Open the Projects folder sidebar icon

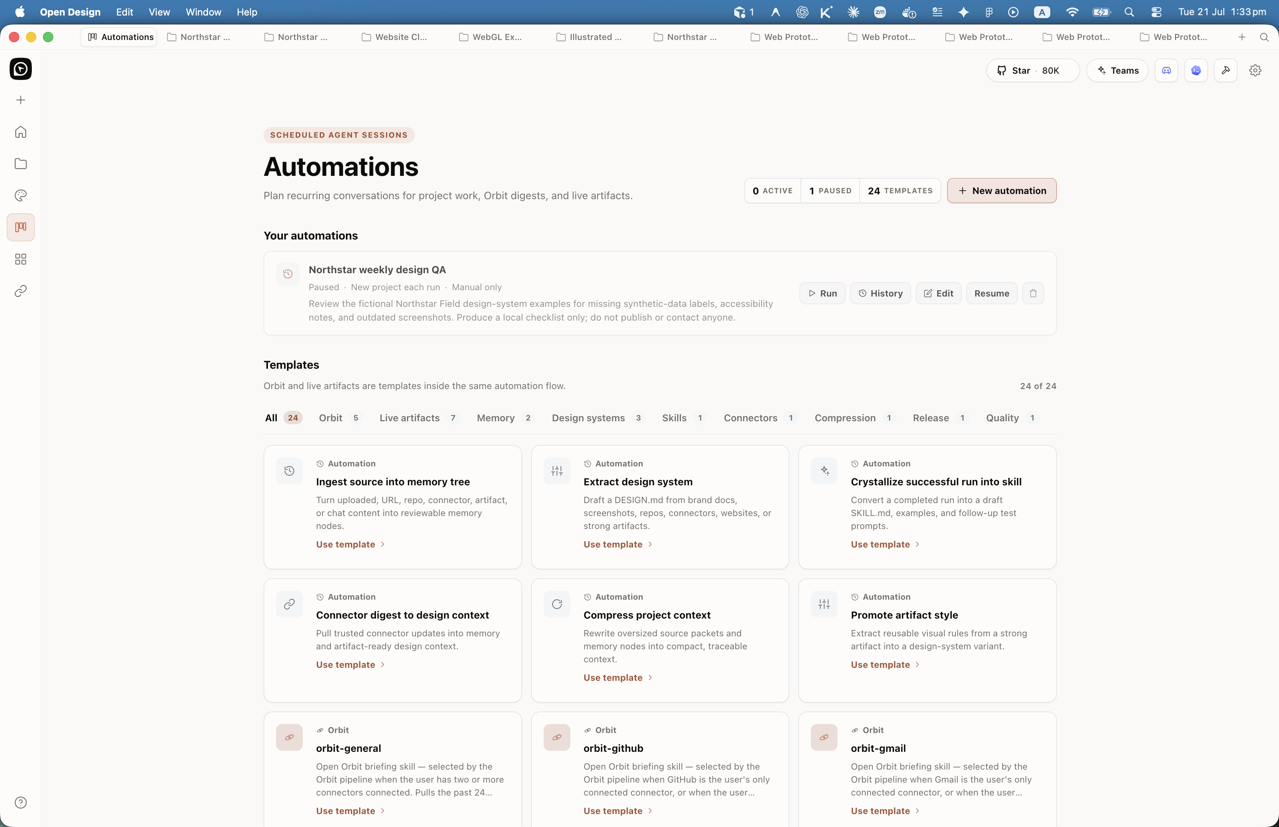coord(20,164)
